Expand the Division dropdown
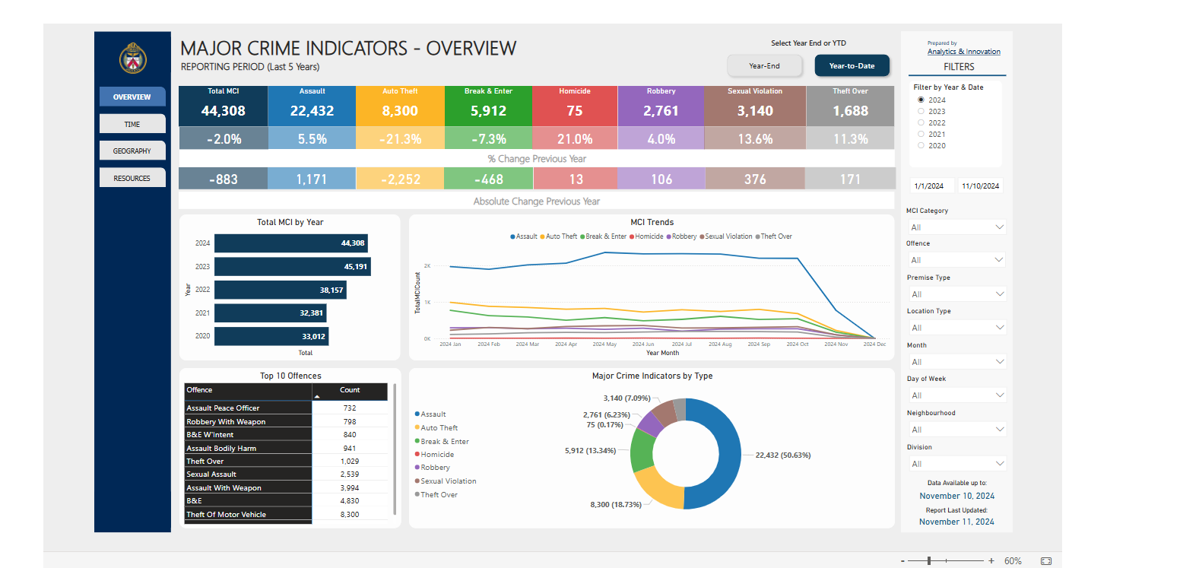1180x568 pixels. 956,464
